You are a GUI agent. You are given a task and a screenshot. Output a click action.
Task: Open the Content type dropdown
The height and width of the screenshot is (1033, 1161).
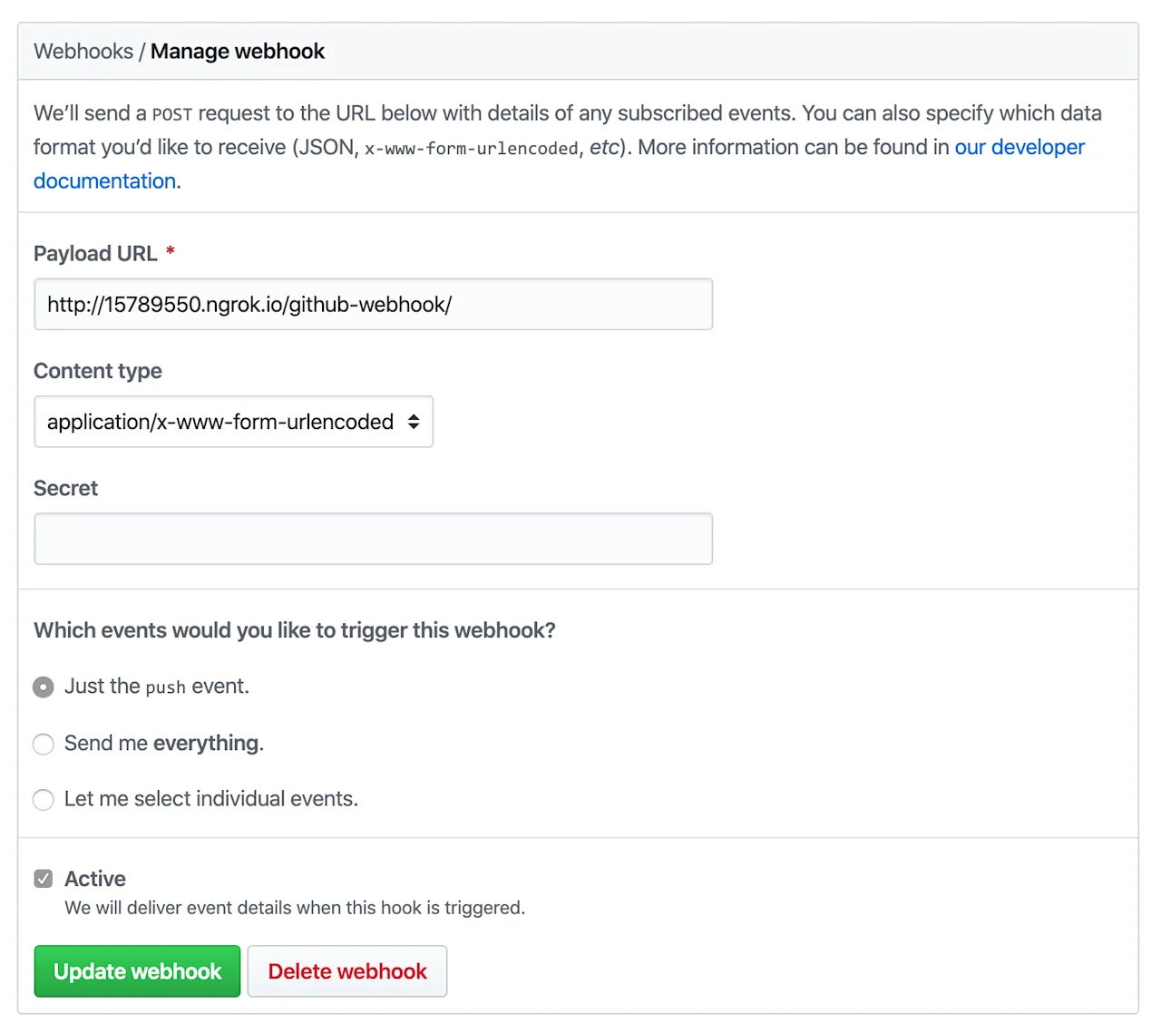coord(233,421)
